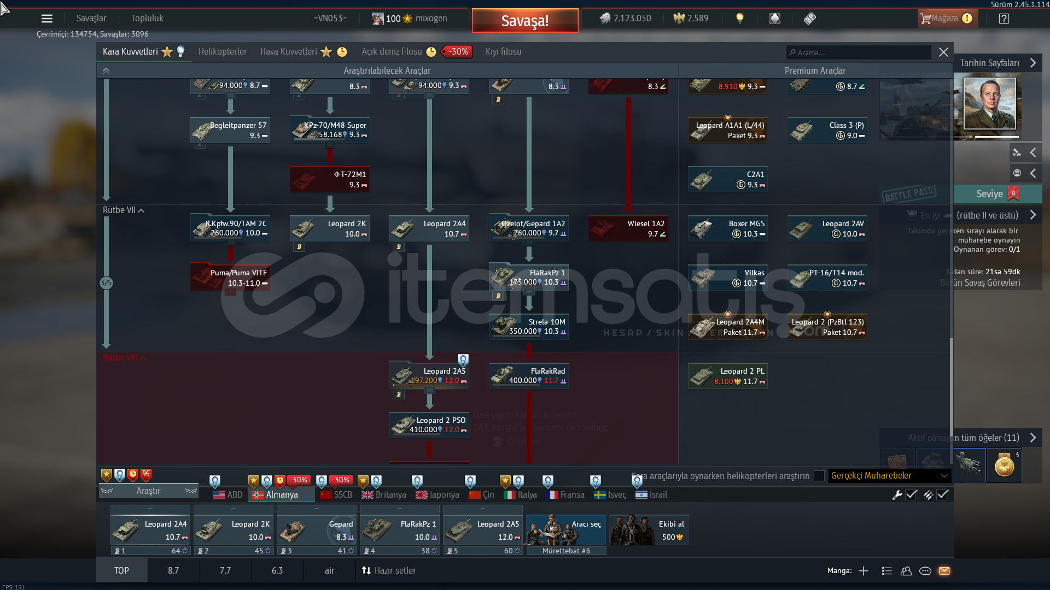
Task: Click the Arama search field
Action: pos(858,52)
